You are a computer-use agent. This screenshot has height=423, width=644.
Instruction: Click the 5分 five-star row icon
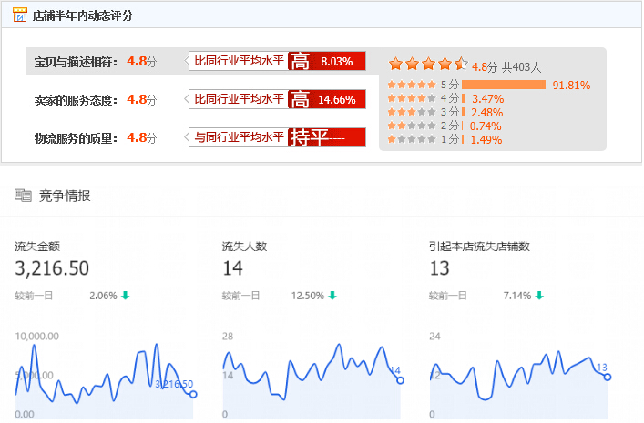411,85
